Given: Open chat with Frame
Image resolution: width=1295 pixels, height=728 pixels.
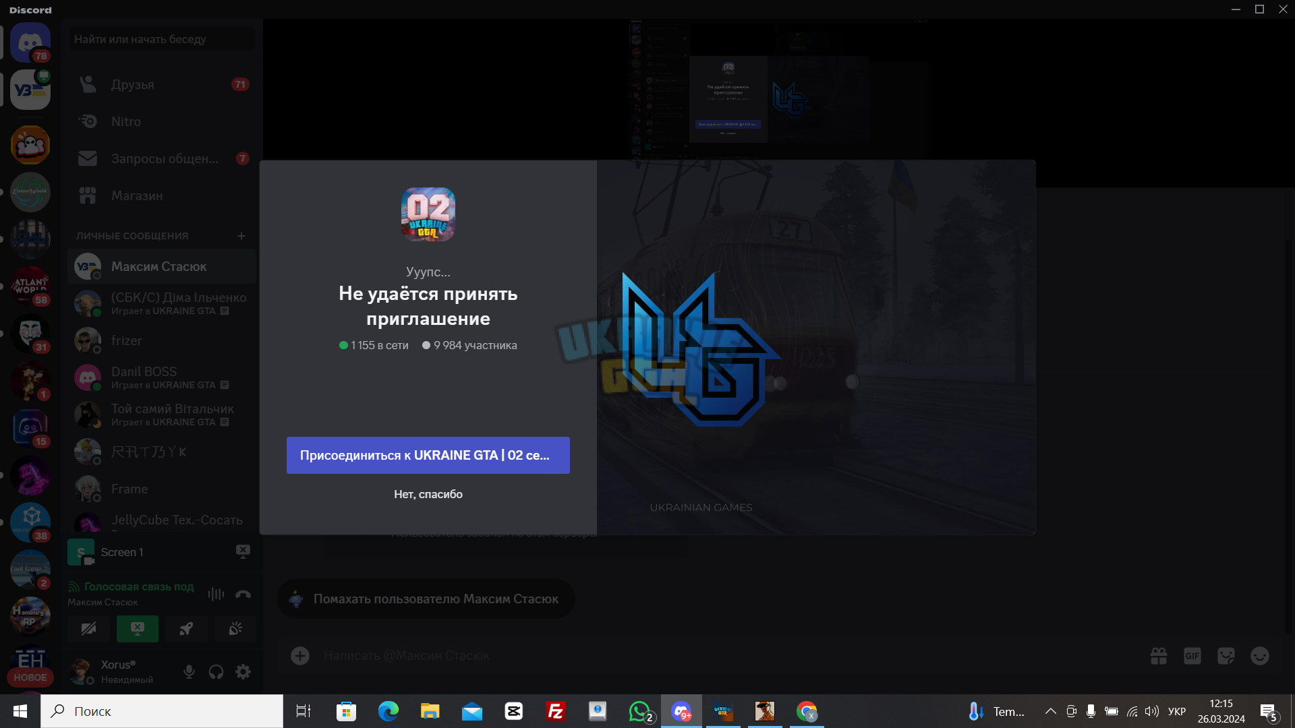Looking at the screenshot, I should (162, 489).
